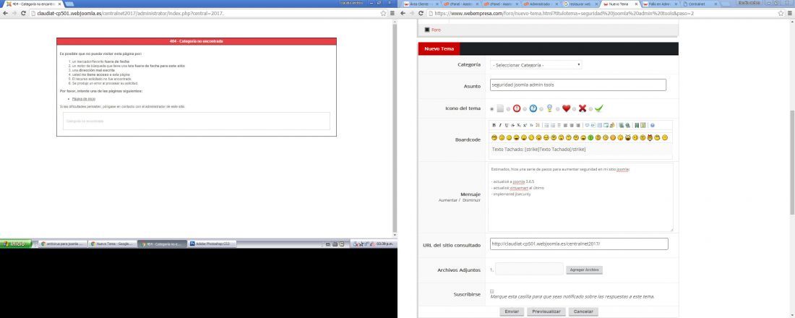Image resolution: width=795 pixels, height=318 pixels.
Task: Close the Nuevo Tema browser tab
Action: 636,4
